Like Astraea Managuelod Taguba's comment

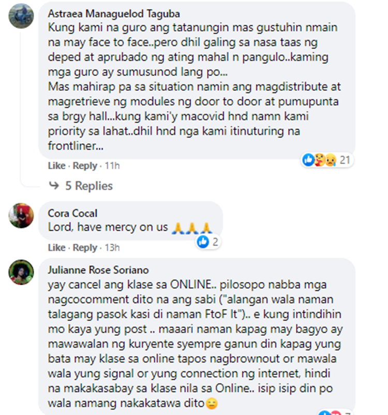pyautogui.click(x=56, y=166)
